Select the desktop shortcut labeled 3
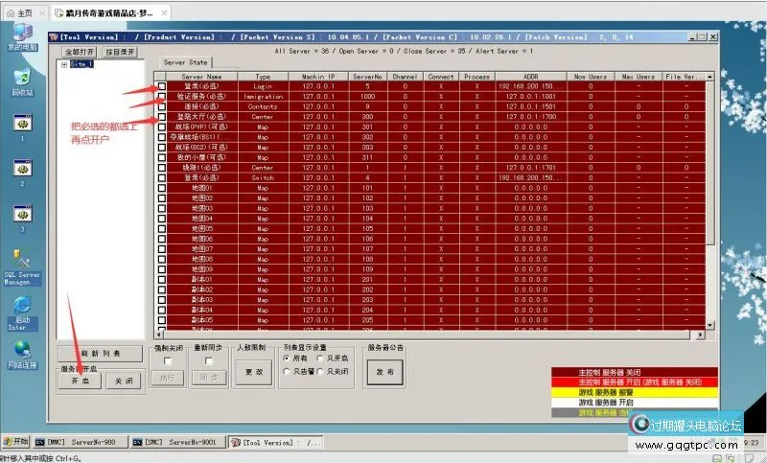The width and height of the screenshot is (767, 463). coord(22,219)
